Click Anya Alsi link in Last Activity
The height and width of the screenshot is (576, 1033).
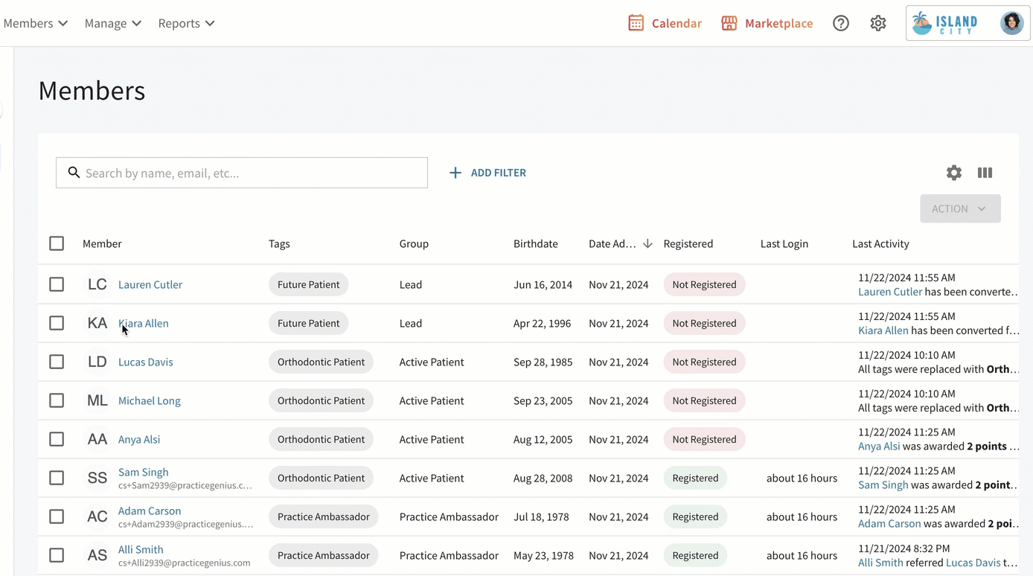coord(879,447)
